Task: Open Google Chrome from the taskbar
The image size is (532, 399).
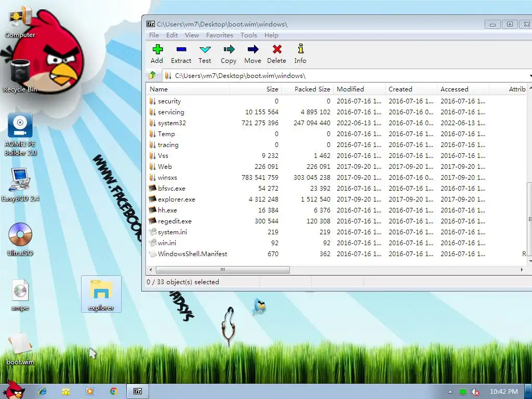Action: point(114,391)
